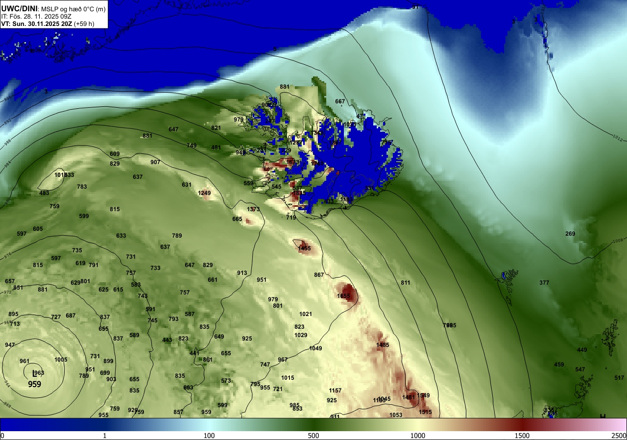The image size is (627, 440).
Task: Click the height value '1373'
Action: pos(253,209)
